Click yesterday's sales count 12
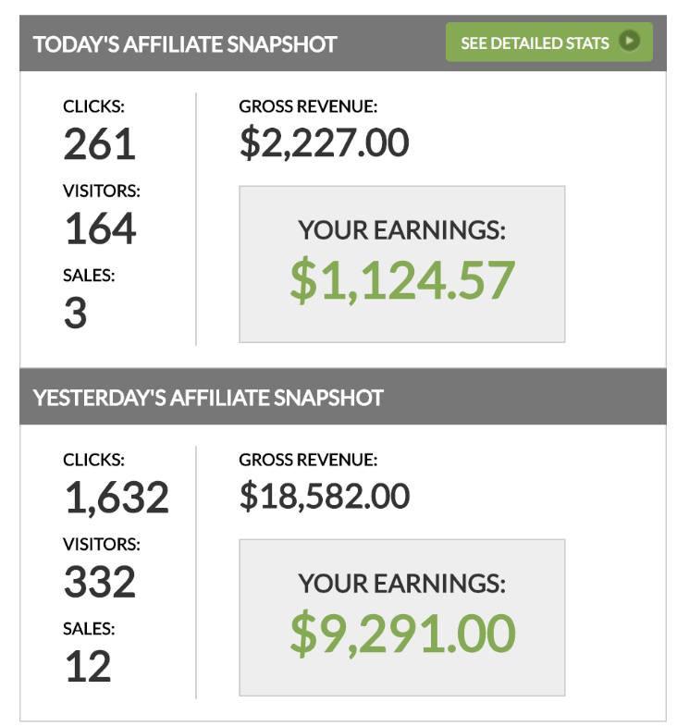 tap(88, 666)
